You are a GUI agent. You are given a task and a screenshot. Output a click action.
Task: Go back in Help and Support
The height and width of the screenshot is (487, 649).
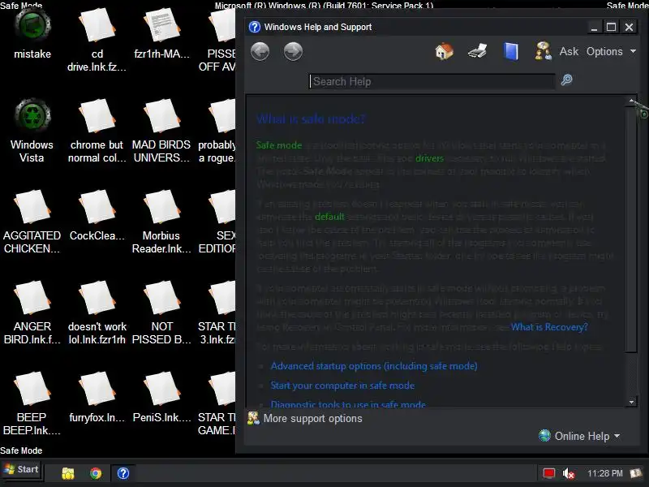click(x=260, y=52)
